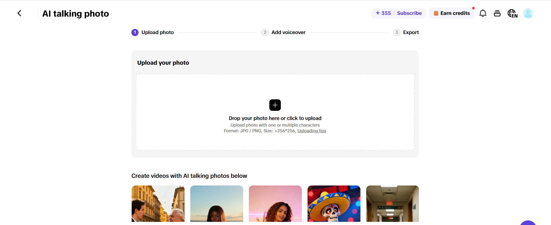Click the notification bell icon
Viewport: 551px width, 225px height.
[483, 13]
